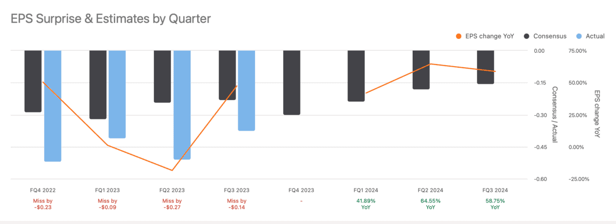The height and width of the screenshot is (224, 616).
Task: Toggle the "Actual" legend text
Action: 594,36
